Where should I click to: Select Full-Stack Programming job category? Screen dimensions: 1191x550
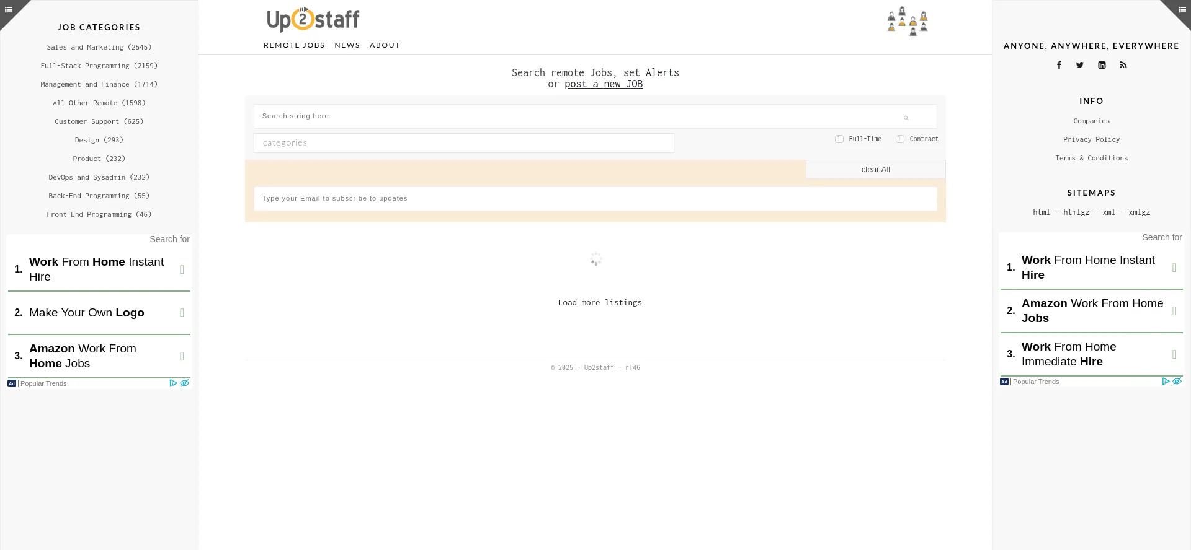pos(99,66)
